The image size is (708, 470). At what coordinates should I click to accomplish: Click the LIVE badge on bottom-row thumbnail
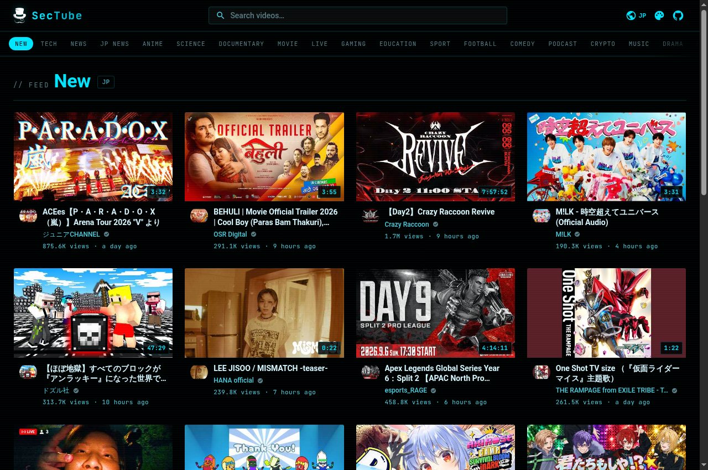click(x=28, y=432)
